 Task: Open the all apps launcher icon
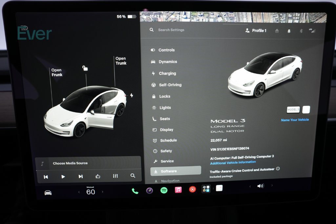tap(206, 189)
